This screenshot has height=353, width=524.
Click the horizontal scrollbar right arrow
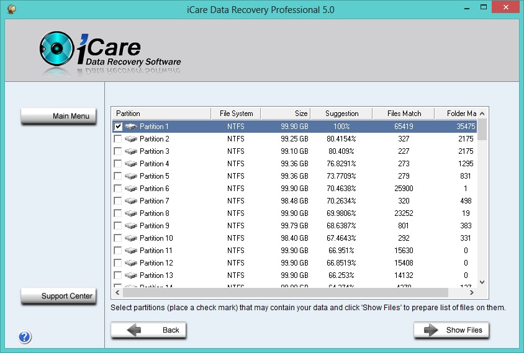click(471, 293)
